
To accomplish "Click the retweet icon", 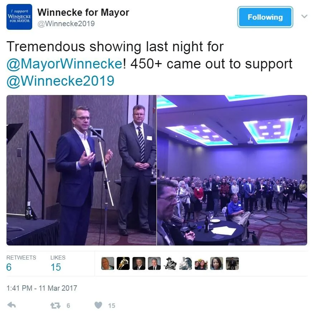I will click(55, 305).
